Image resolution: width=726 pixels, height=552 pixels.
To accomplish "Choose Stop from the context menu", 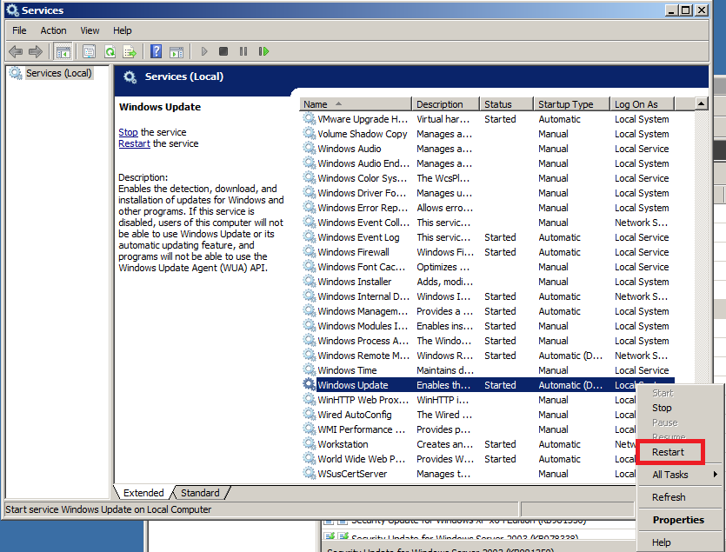I will tap(661, 408).
